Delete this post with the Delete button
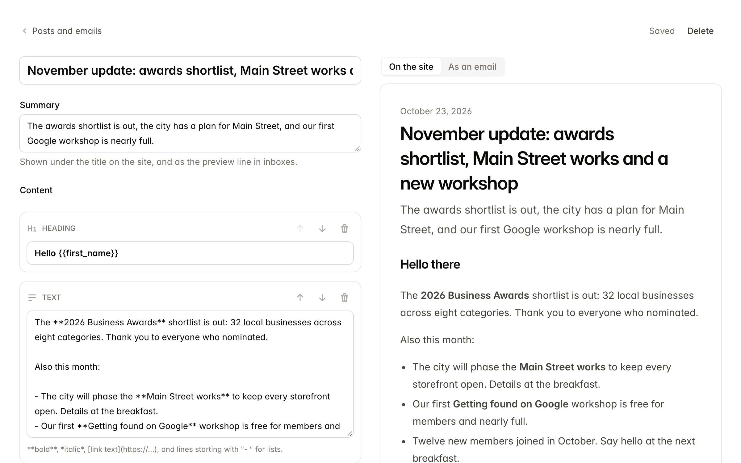 coord(700,31)
